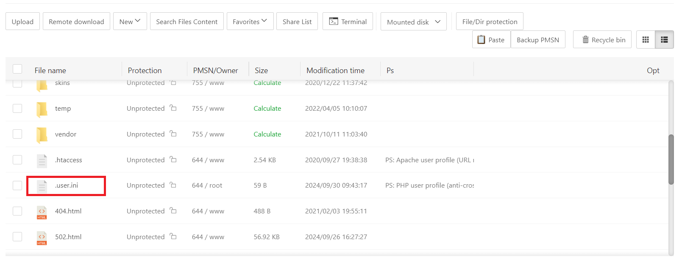The width and height of the screenshot is (682, 262).
Task: Click the 404.html file icon
Action: [x=42, y=212]
